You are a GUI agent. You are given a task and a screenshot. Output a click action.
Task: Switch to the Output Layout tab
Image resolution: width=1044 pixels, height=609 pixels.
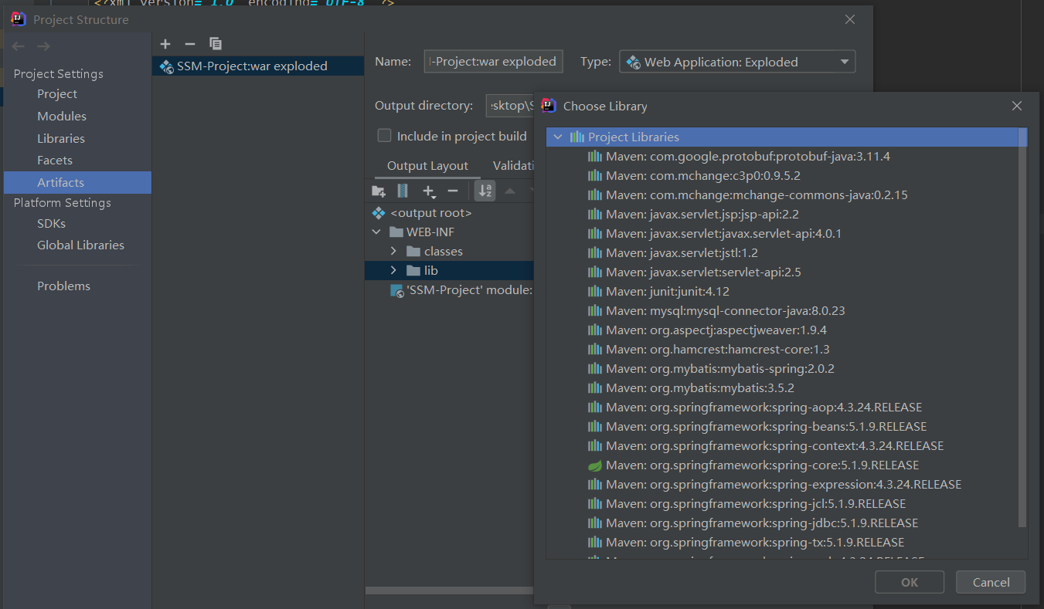(x=427, y=166)
